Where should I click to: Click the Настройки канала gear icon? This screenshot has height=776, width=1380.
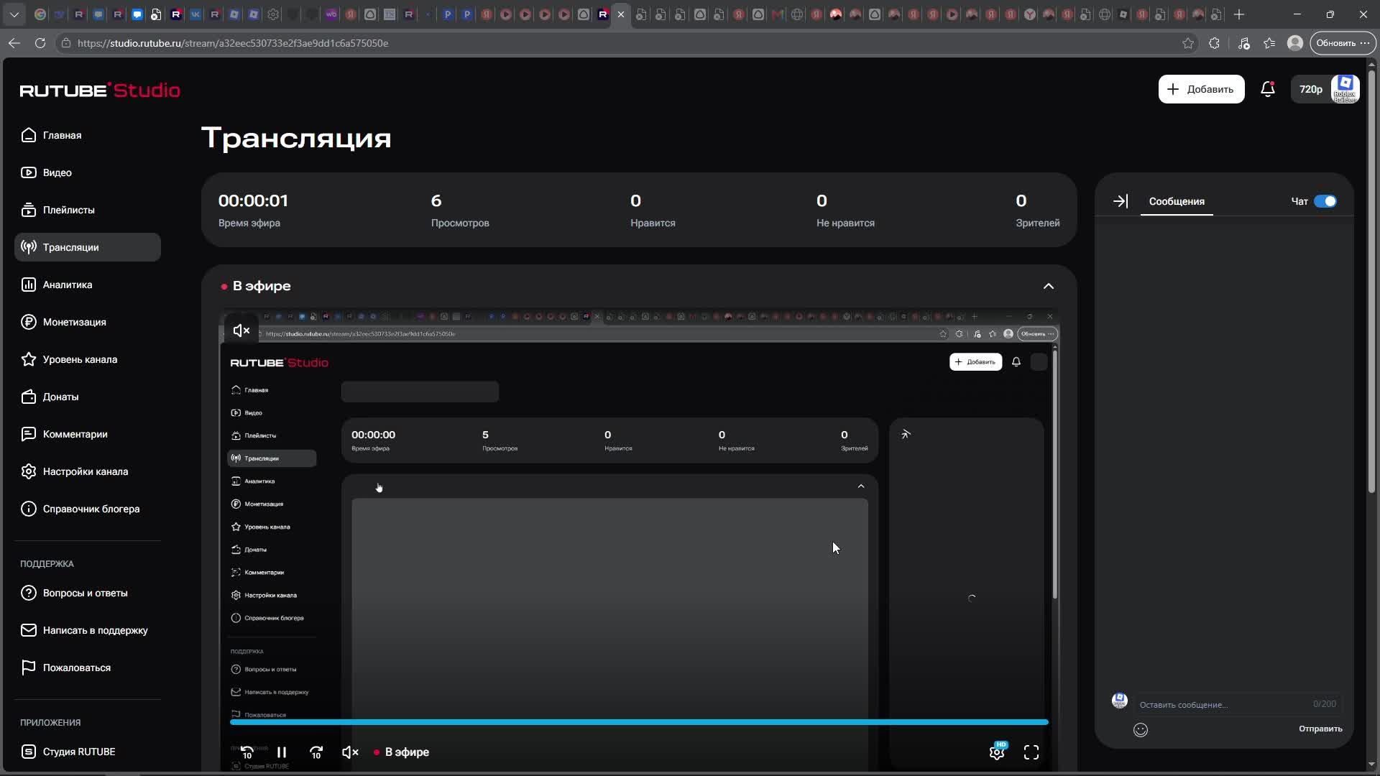[x=29, y=471]
